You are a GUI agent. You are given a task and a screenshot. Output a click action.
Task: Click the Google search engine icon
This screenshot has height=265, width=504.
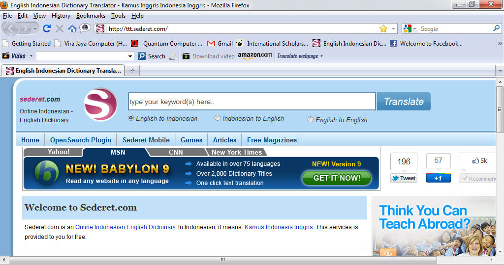point(407,28)
